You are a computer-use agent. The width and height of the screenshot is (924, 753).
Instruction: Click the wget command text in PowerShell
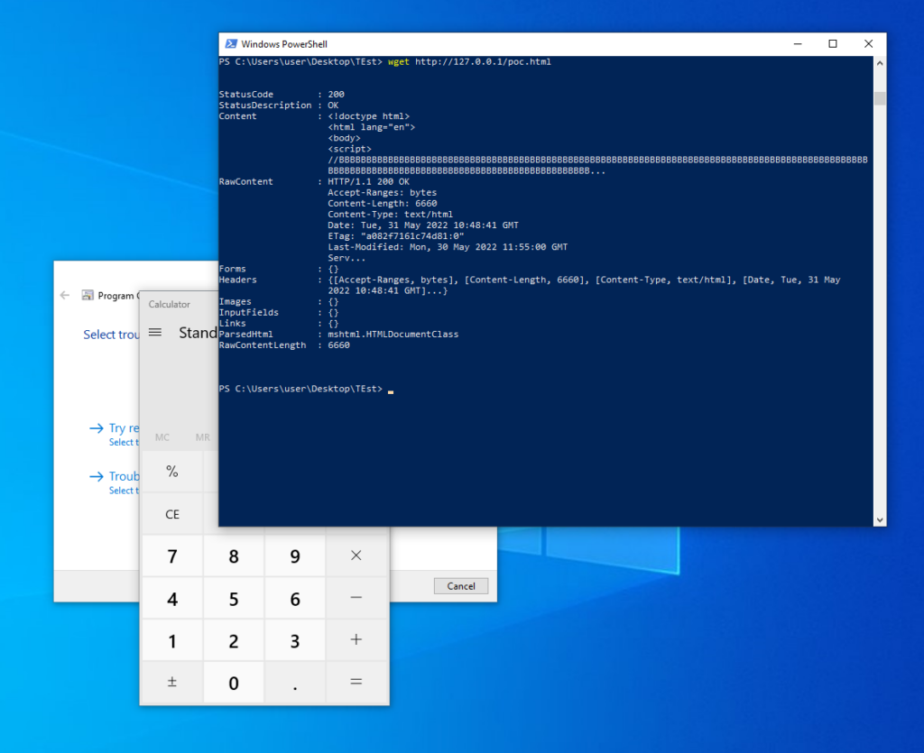click(398, 62)
